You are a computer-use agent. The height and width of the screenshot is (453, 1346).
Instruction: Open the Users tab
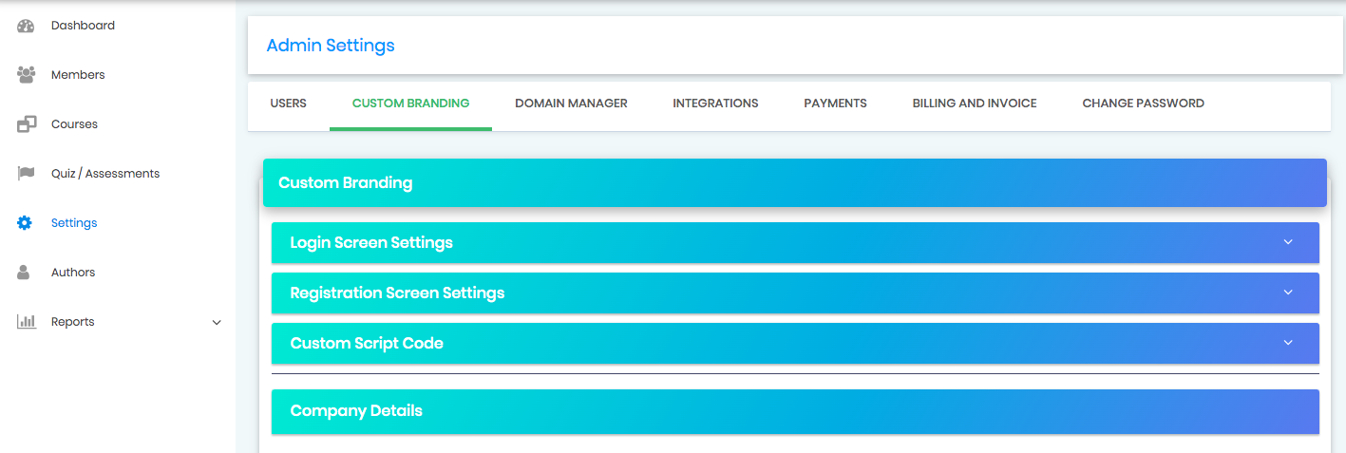click(289, 104)
